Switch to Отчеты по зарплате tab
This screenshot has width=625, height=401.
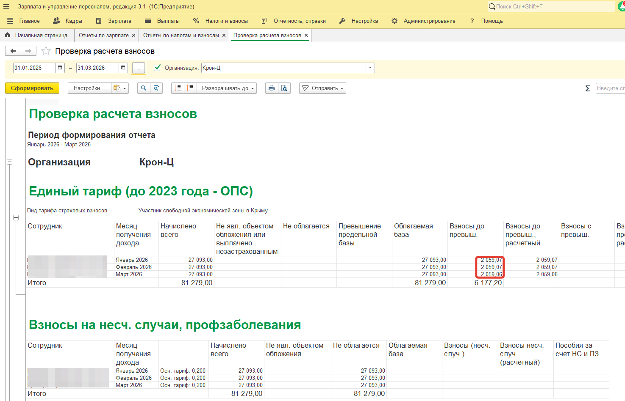(103, 36)
